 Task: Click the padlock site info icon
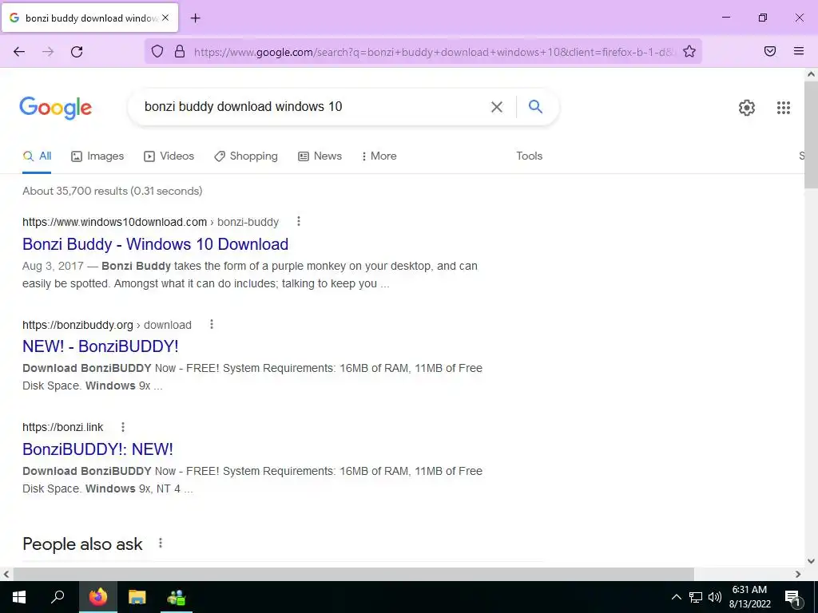coord(180,51)
